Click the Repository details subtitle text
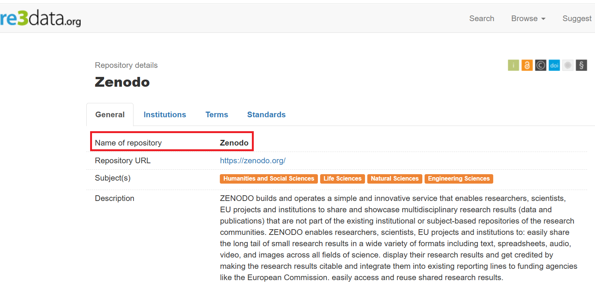 [126, 65]
